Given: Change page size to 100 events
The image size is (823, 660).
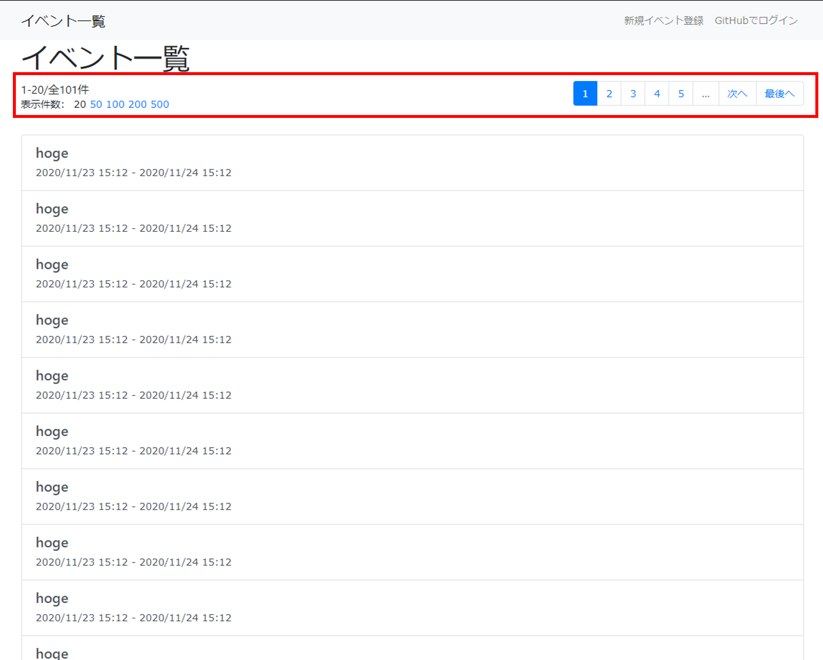Looking at the screenshot, I should tap(116, 104).
